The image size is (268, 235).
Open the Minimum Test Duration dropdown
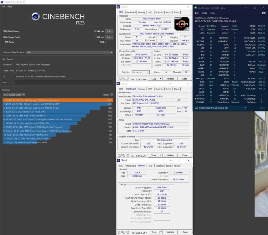[x=70, y=52]
